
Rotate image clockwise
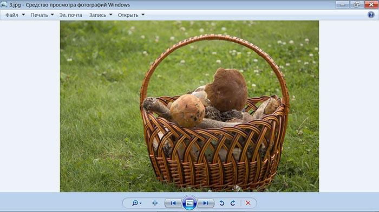(x=232, y=203)
